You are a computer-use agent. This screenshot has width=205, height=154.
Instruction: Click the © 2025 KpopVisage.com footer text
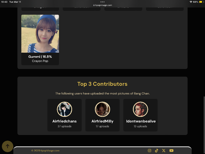click(x=45, y=151)
